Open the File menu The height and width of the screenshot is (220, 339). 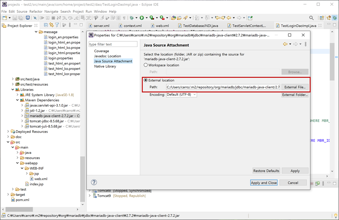[x=4, y=11]
